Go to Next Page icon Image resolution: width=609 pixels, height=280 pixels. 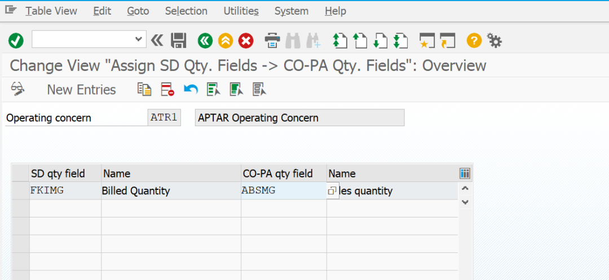(380, 41)
